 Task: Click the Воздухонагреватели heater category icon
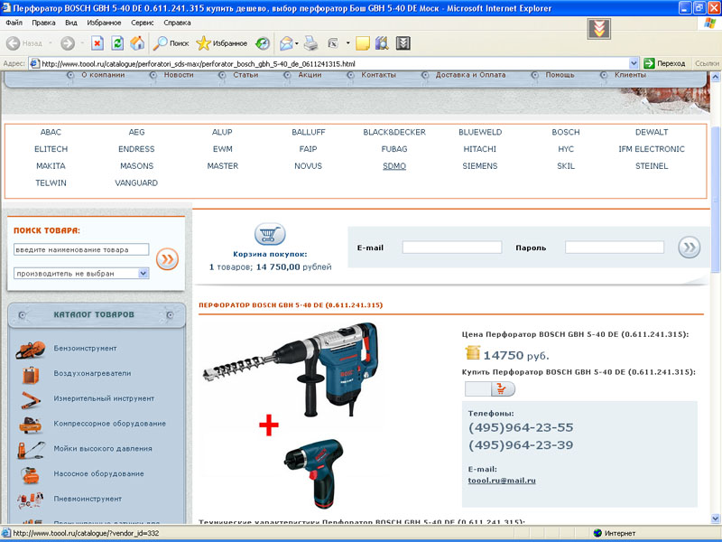pyautogui.click(x=31, y=374)
